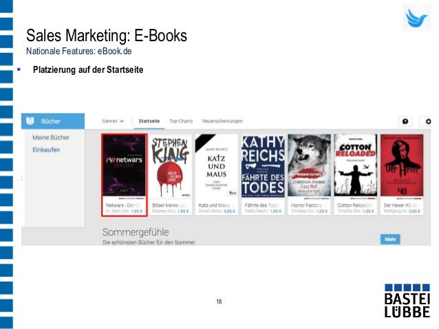Click the Fährte des title text
The height and width of the screenshot is (329, 439).
(x=262, y=205)
